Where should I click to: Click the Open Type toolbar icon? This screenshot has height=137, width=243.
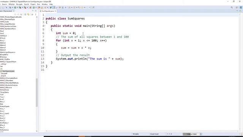(x=39, y=8)
